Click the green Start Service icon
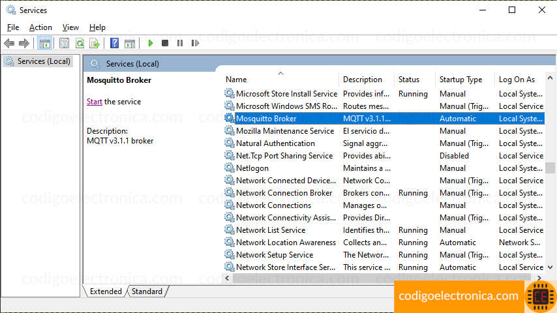Image resolution: width=557 pixels, height=313 pixels. point(150,43)
